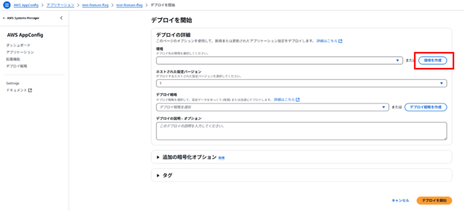Click the デプロイ戦略を作成 button
464x211 pixels.
click(426, 107)
